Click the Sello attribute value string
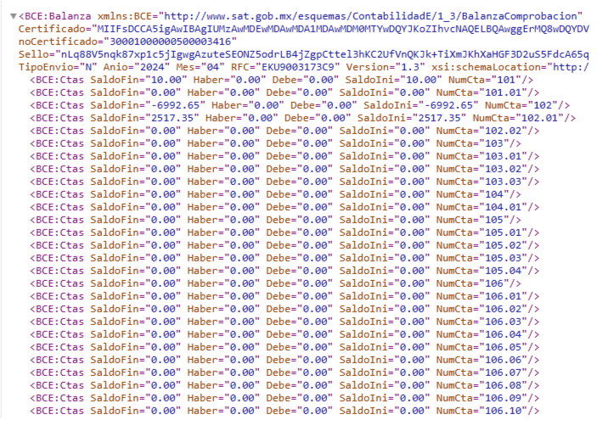 [323, 54]
